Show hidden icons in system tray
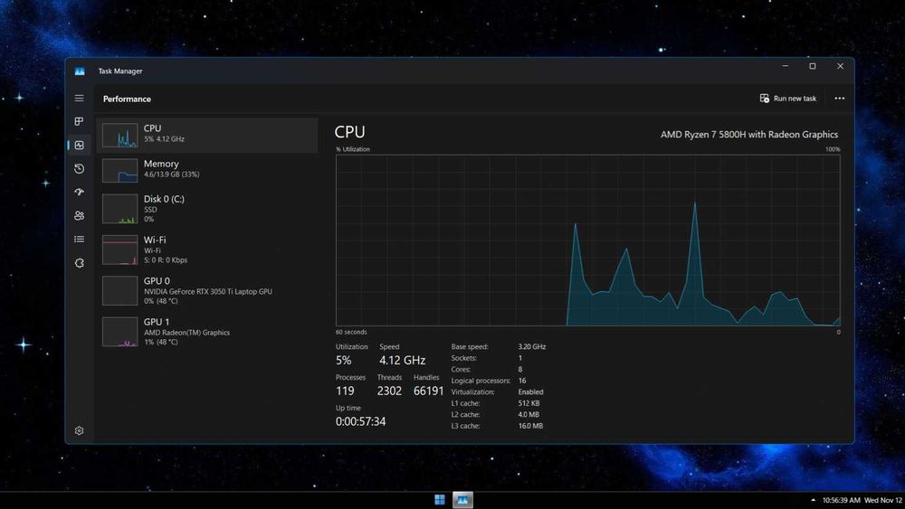The image size is (905, 509). [x=814, y=500]
